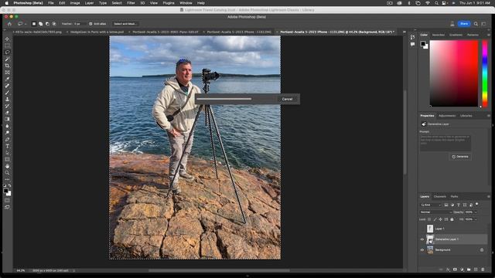Click Cancel on the progress dialog

287,99
